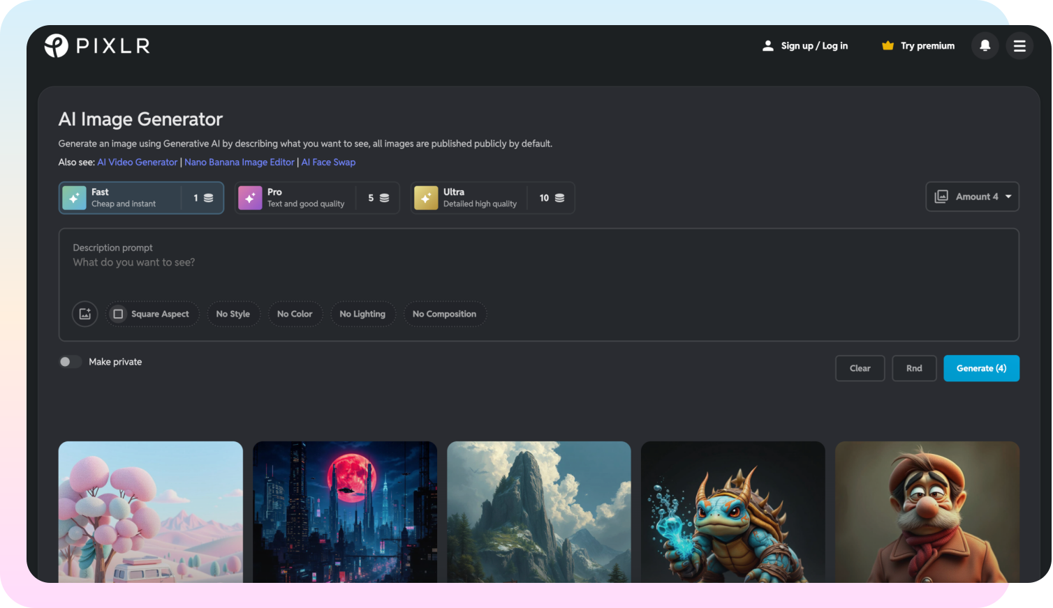Open the notifications bell
The width and height of the screenshot is (1053, 608).
click(985, 45)
